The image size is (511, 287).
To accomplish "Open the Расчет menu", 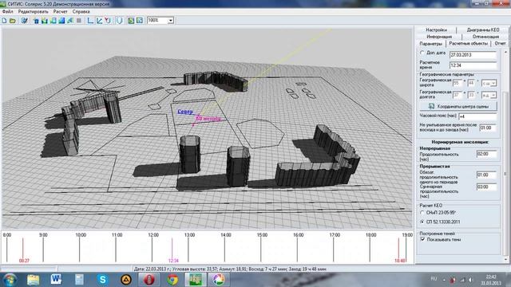I will click(61, 11).
